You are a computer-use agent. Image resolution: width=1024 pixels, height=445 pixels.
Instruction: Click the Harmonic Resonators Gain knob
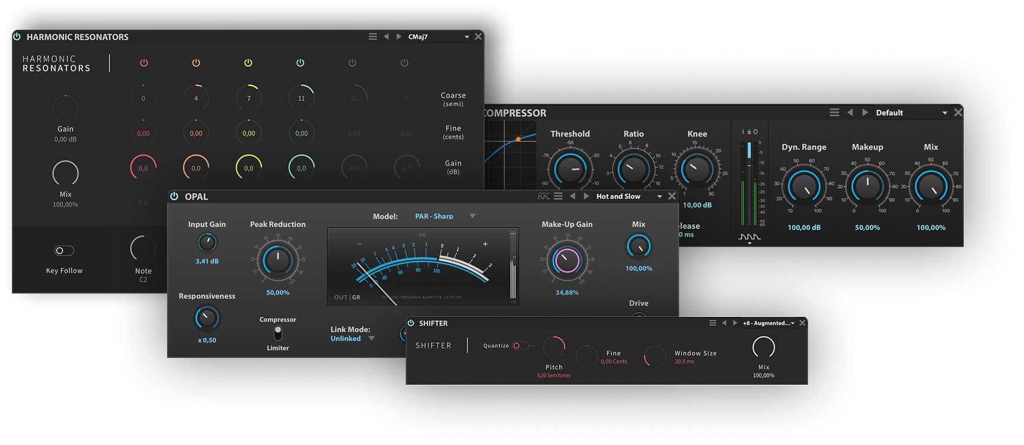pos(66,108)
